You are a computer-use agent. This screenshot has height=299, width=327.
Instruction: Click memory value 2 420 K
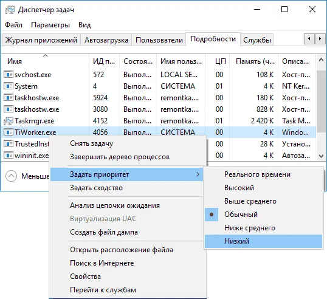click(x=262, y=121)
